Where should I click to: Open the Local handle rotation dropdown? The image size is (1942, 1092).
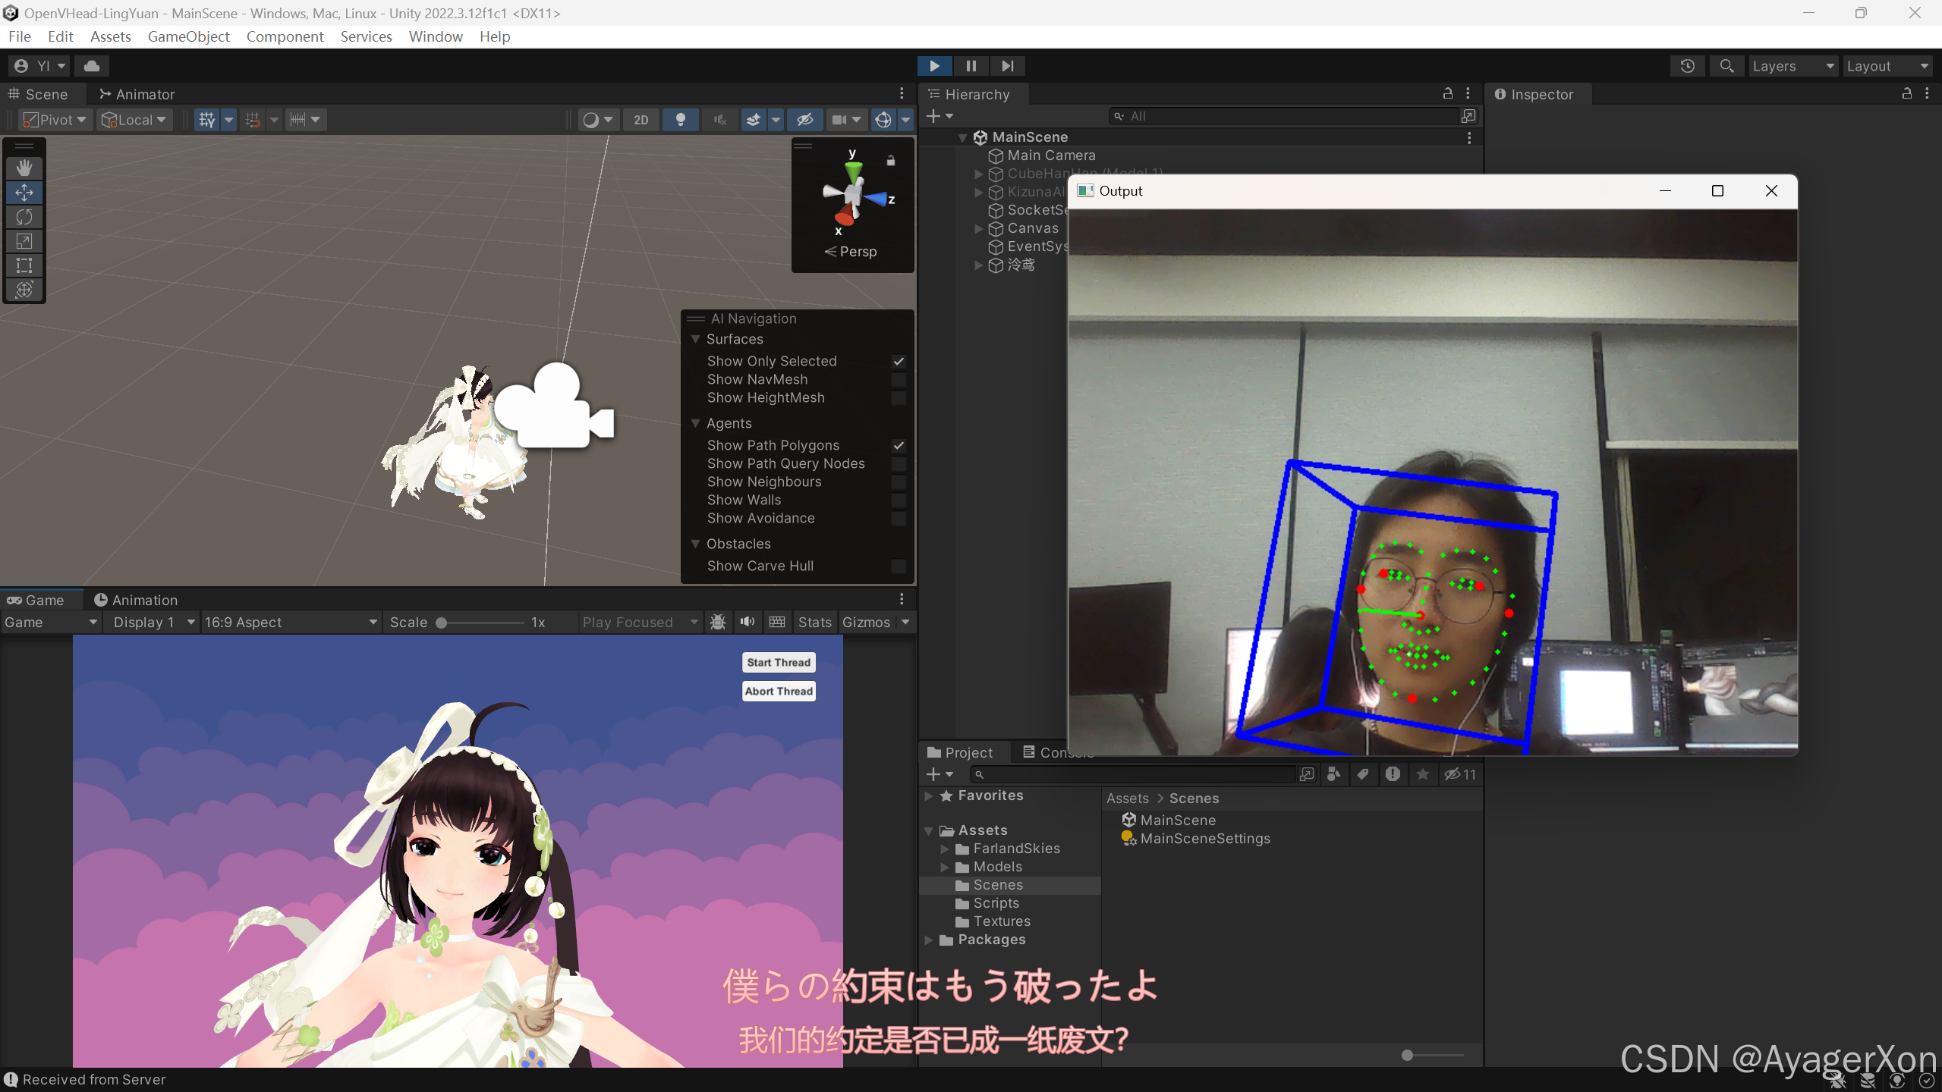pyautogui.click(x=134, y=120)
